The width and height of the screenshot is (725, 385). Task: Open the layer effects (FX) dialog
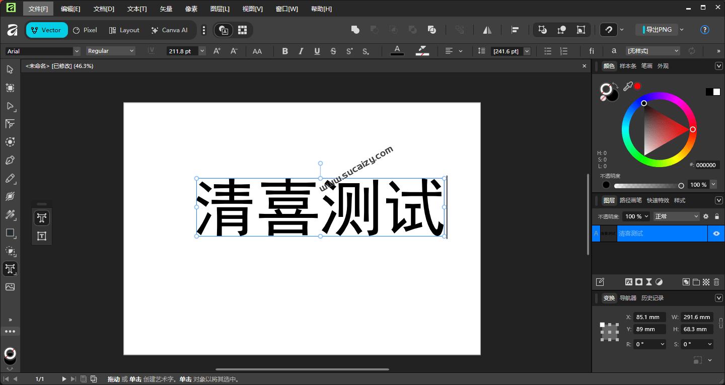coord(629,282)
